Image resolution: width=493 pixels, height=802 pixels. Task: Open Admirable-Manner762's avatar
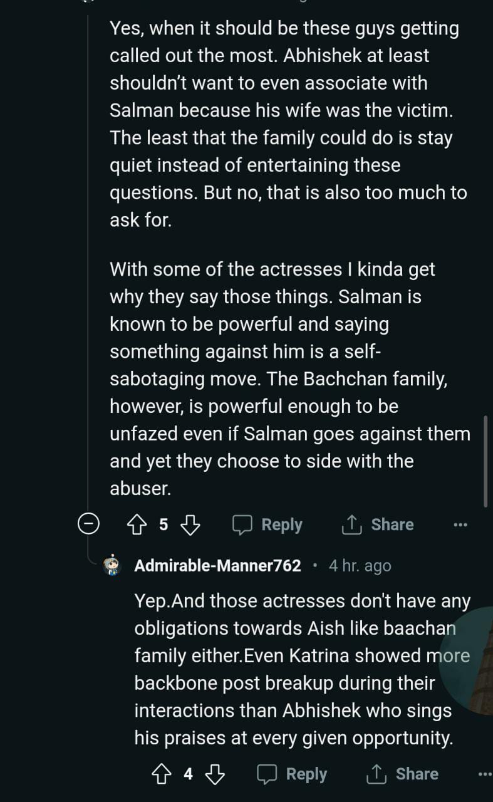(112, 566)
